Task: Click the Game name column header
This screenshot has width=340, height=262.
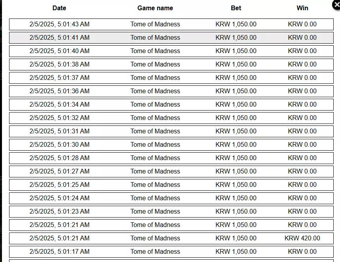Action: 155,8
